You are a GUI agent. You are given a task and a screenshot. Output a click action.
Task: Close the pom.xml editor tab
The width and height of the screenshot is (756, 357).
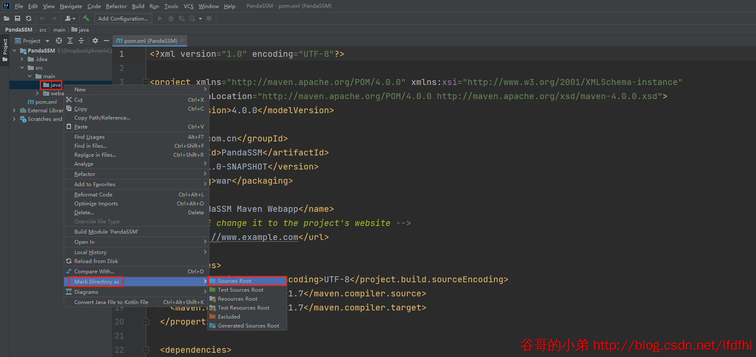(182, 41)
